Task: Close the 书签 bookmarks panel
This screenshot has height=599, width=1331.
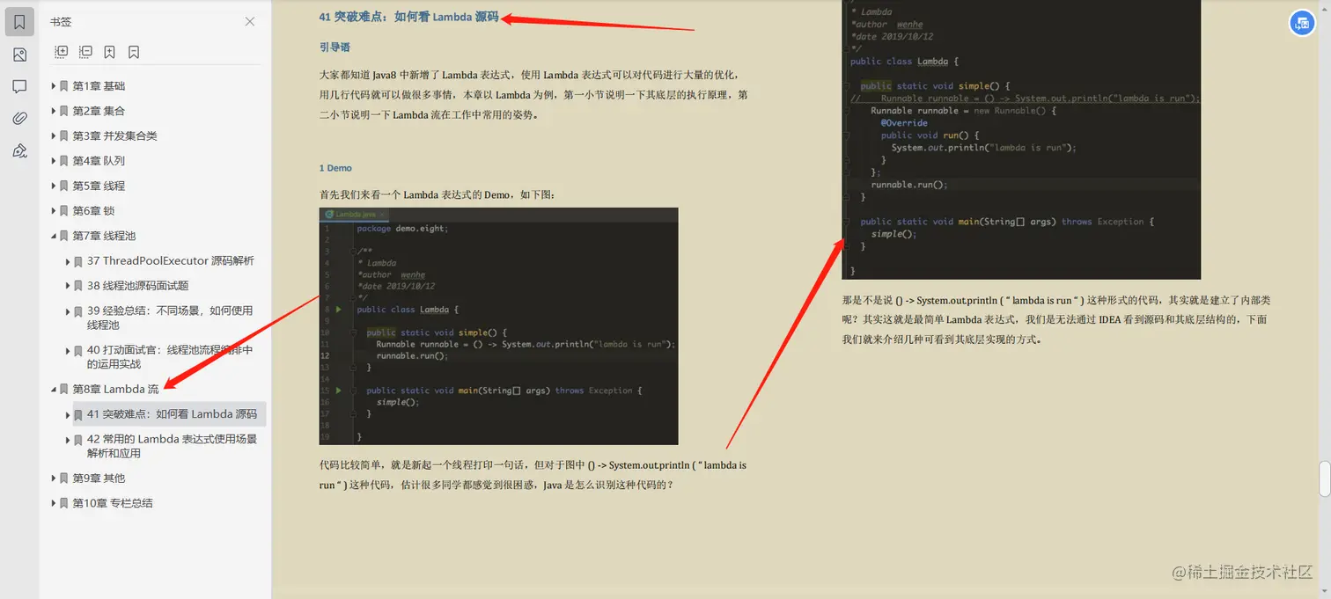Action: click(x=250, y=22)
